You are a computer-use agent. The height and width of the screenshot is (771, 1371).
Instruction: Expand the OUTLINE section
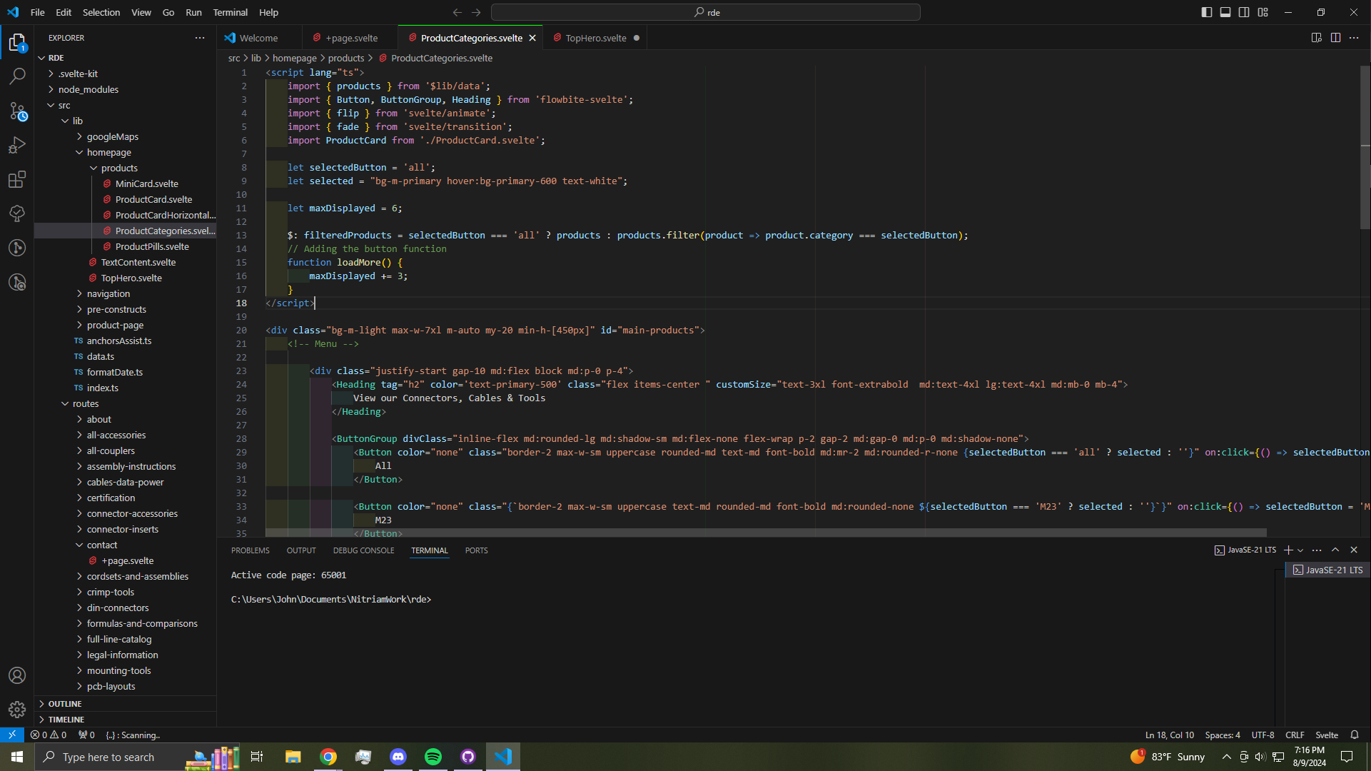pos(125,704)
